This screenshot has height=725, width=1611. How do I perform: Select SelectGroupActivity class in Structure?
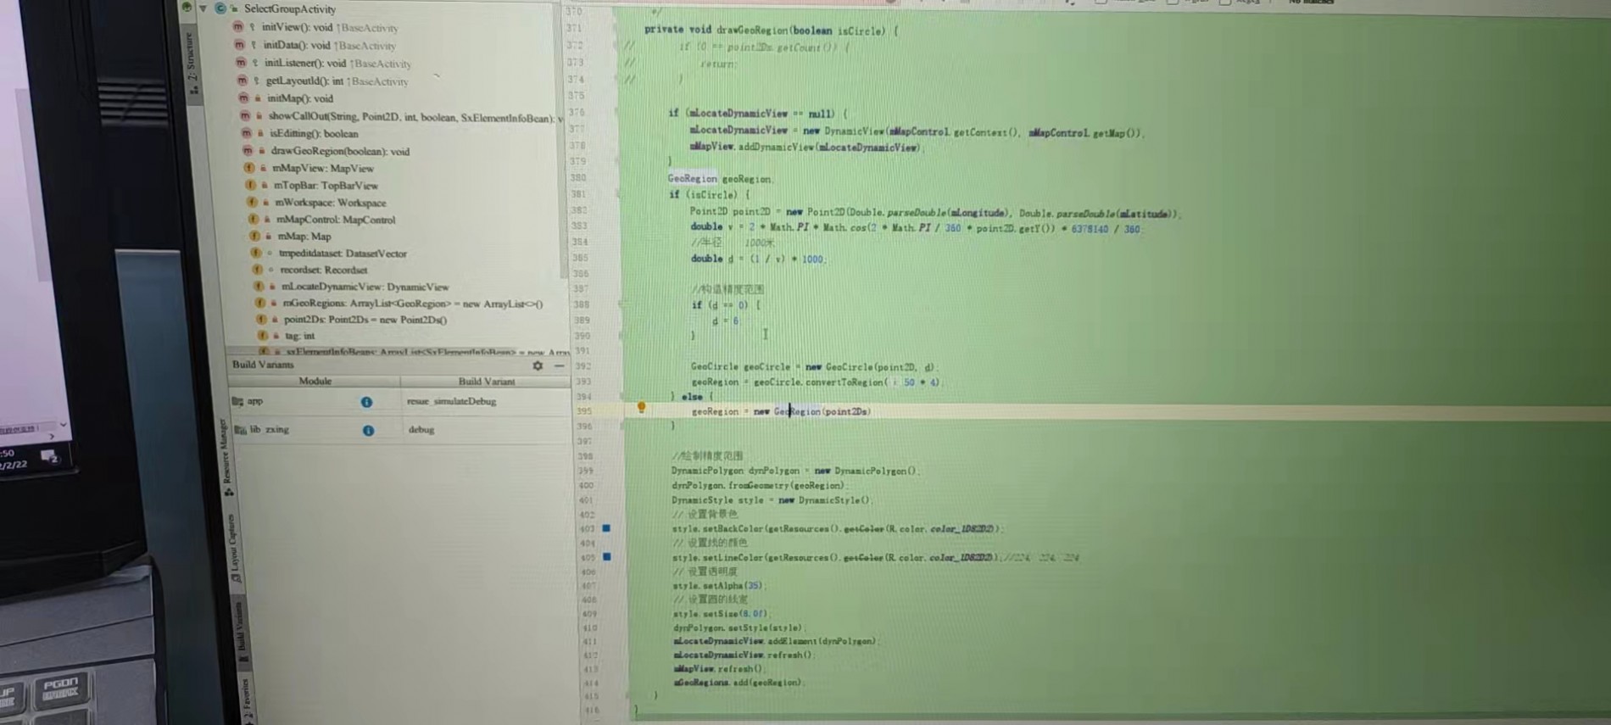[x=289, y=8]
